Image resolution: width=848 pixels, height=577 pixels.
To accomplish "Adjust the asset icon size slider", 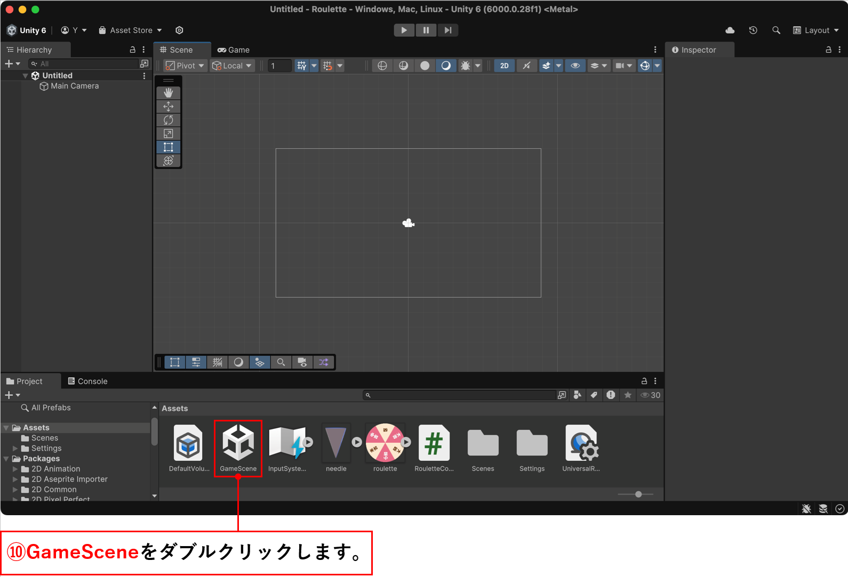I will click(638, 494).
